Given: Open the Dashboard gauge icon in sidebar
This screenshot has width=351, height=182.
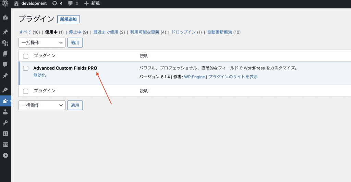Looking at the screenshot, I should [x=5, y=18].
